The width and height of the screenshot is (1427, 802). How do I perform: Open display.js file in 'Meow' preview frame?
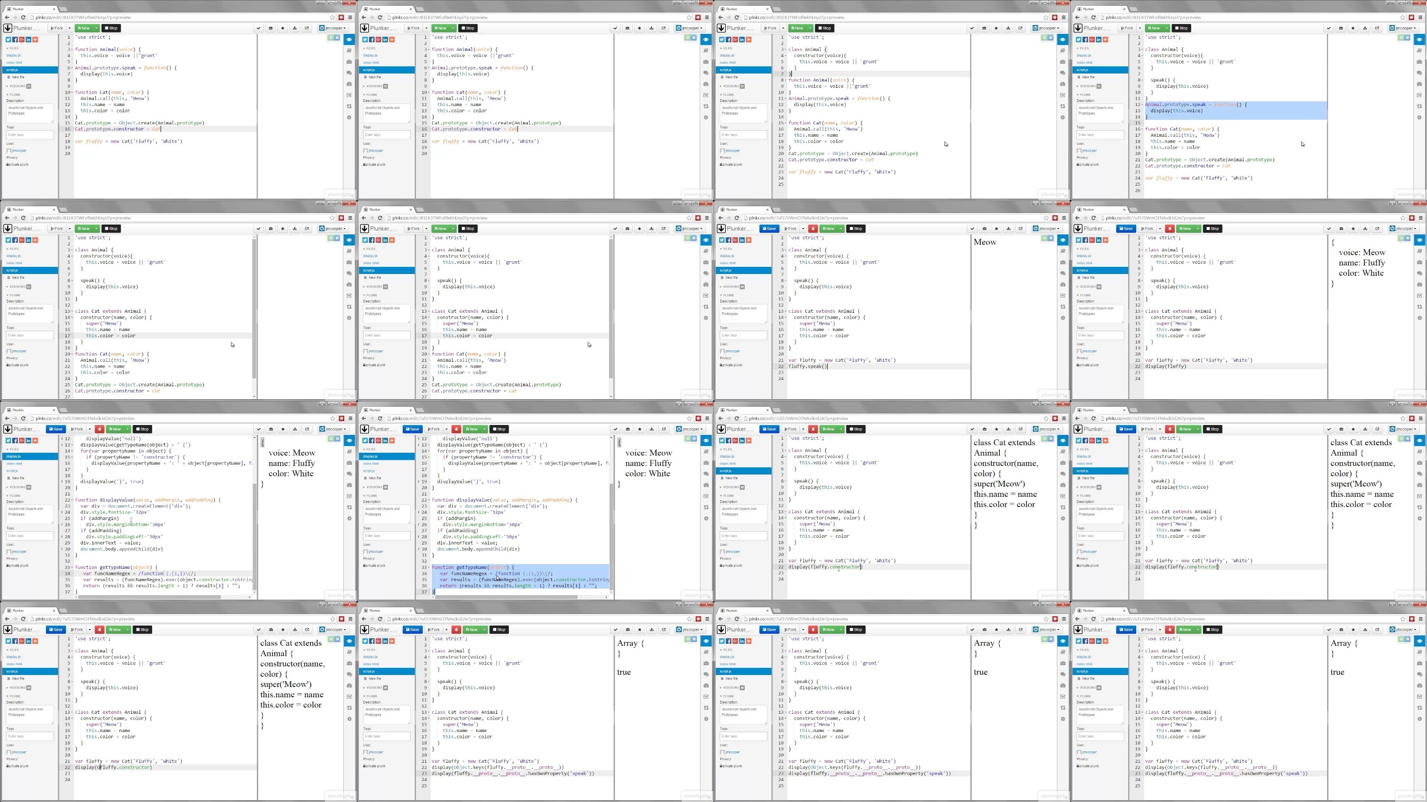point(727,256)
